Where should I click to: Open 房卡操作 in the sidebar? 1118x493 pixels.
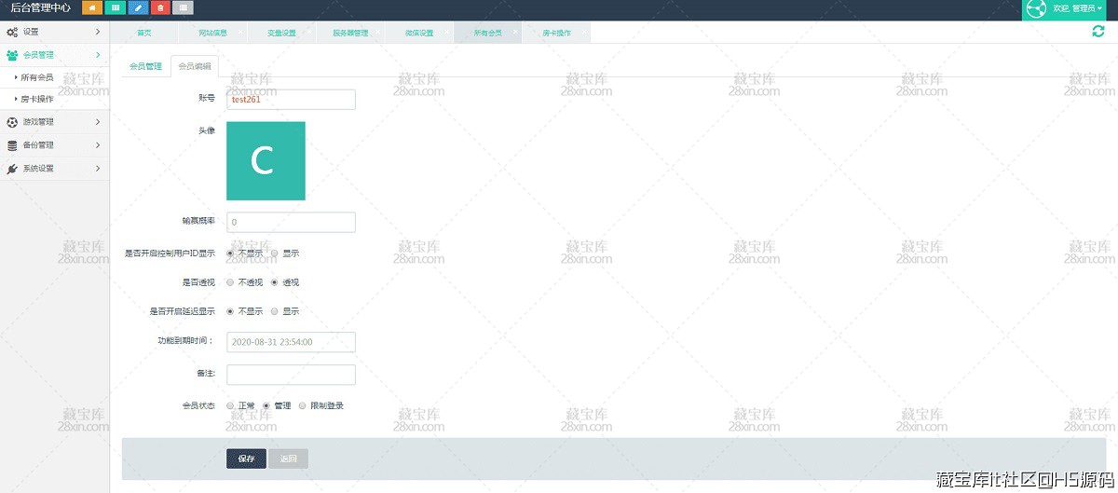point(37,98)
